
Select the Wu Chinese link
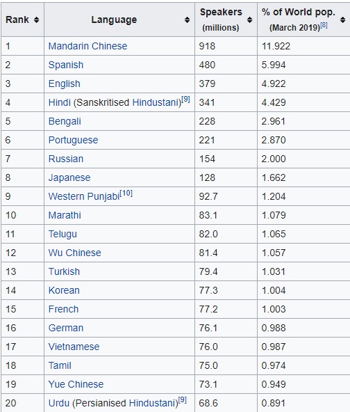(75, 253)
